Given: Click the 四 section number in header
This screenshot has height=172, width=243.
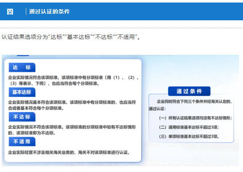Looking at the screenshot, I should point(10,12).
